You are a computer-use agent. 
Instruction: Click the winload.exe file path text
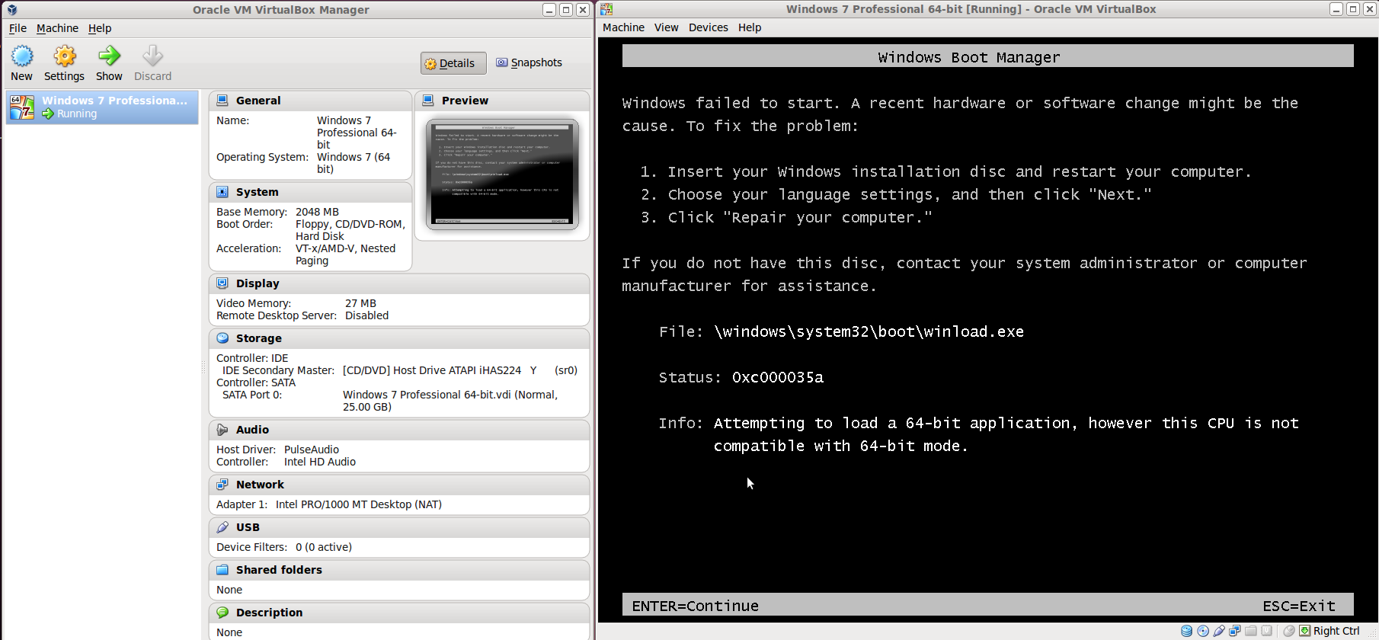[869, 331]
